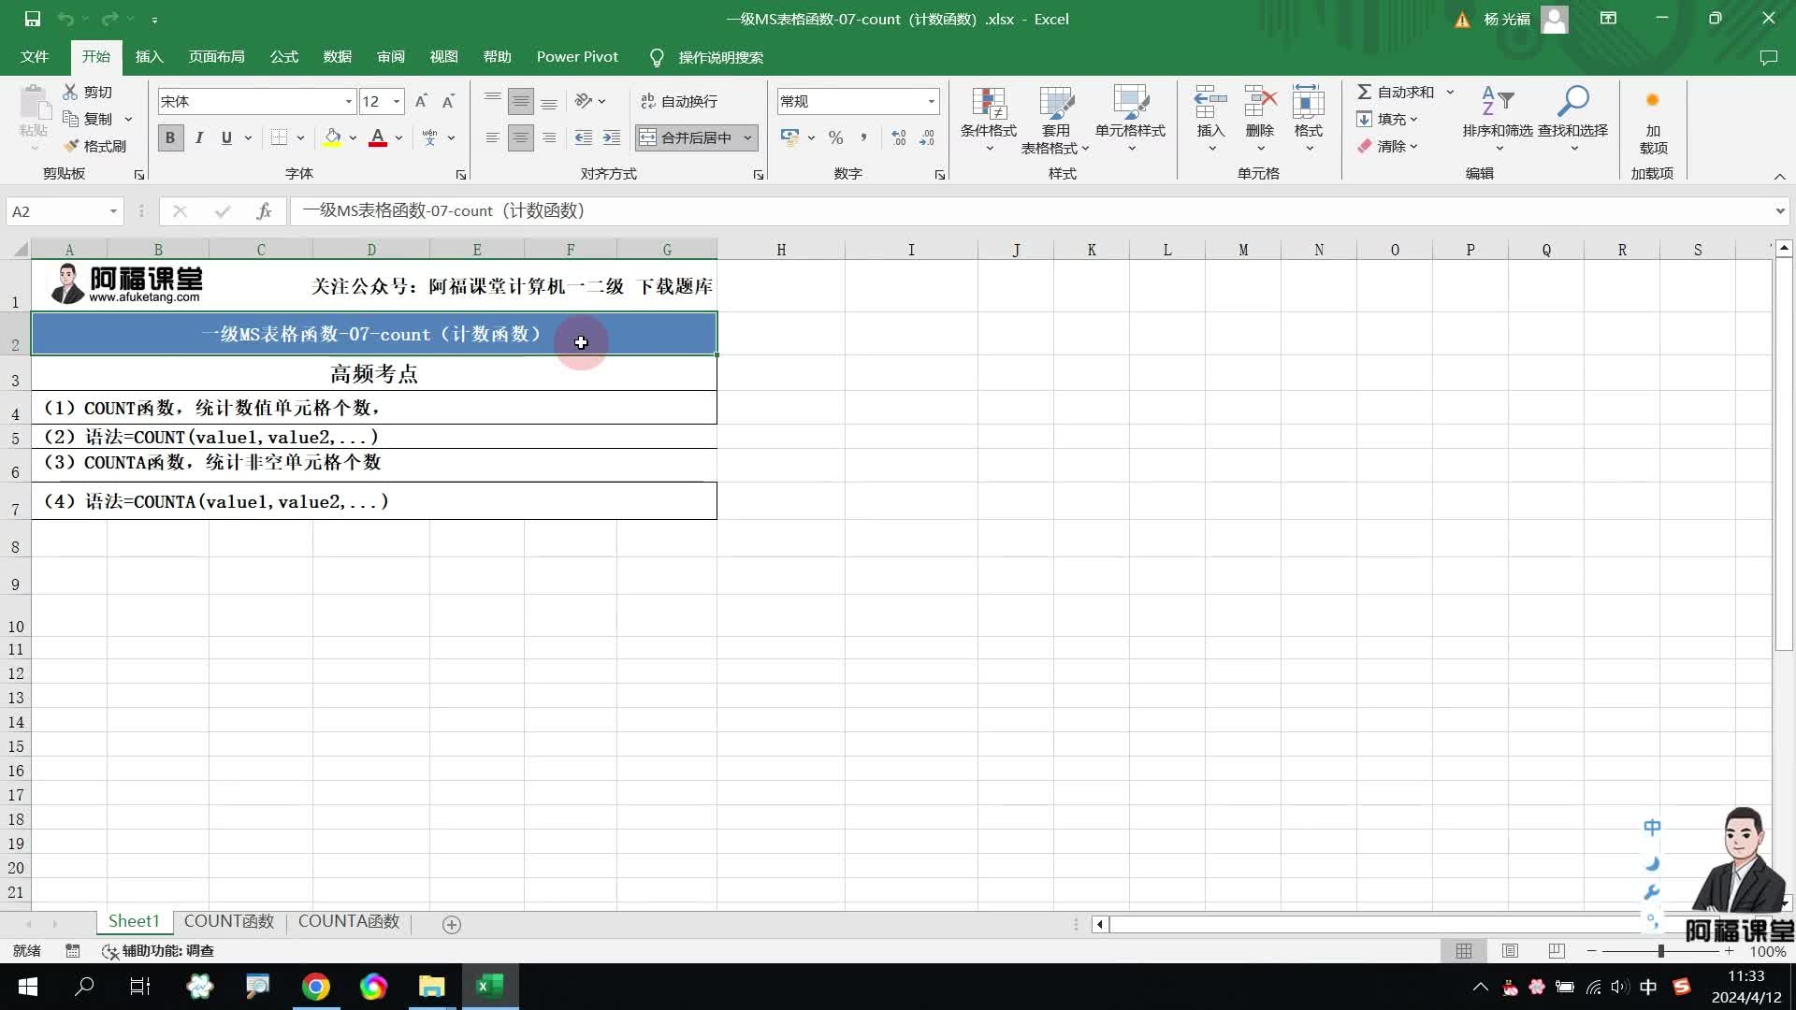Expand the Name Box dropdown
1796x1010 pixels.
pos(113,211)
